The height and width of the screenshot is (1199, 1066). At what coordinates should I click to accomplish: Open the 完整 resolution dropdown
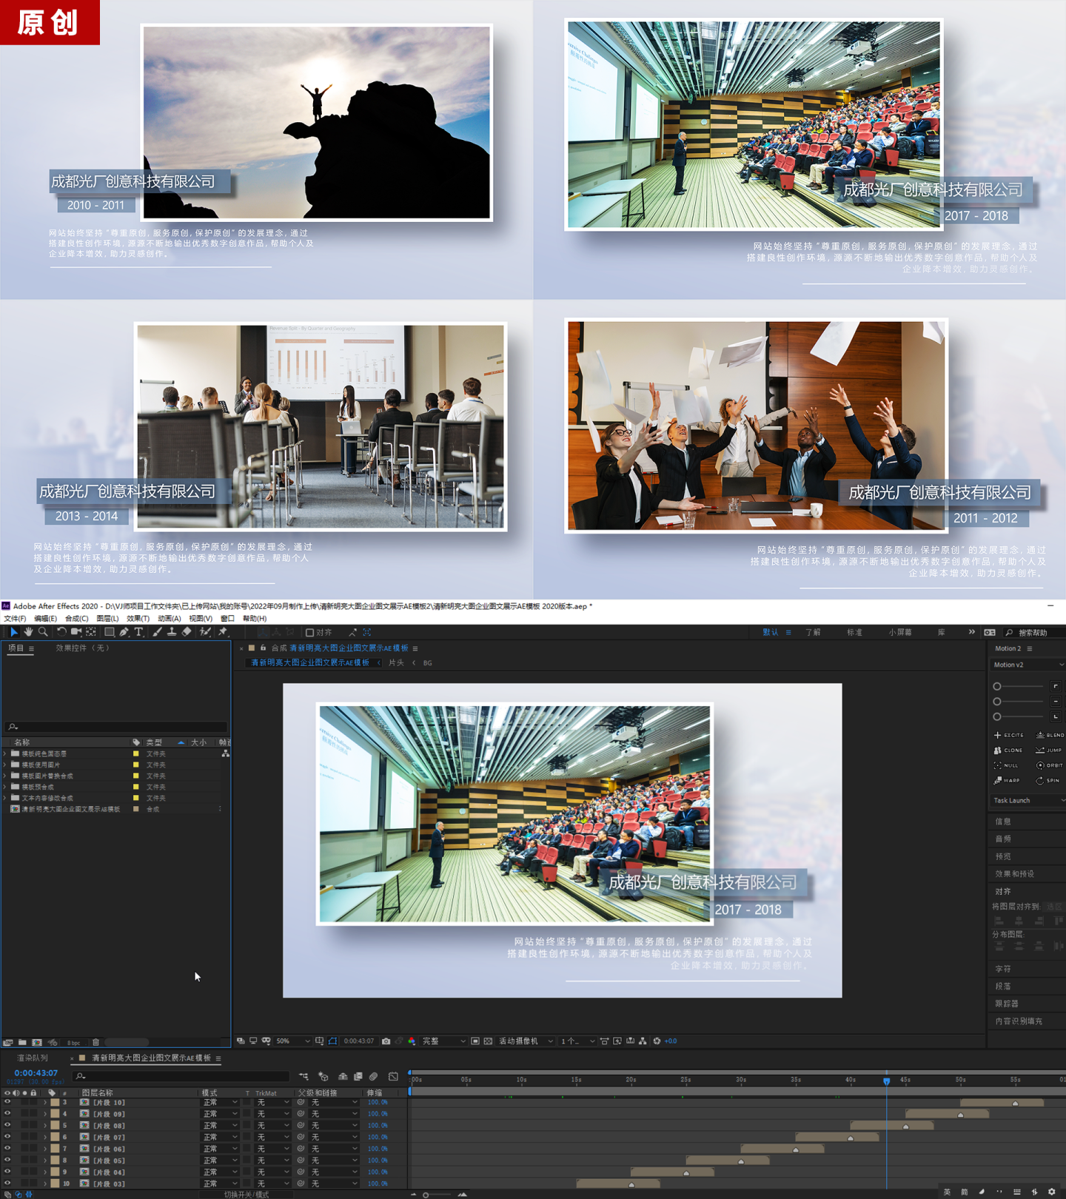click(x=443, y=1041)
